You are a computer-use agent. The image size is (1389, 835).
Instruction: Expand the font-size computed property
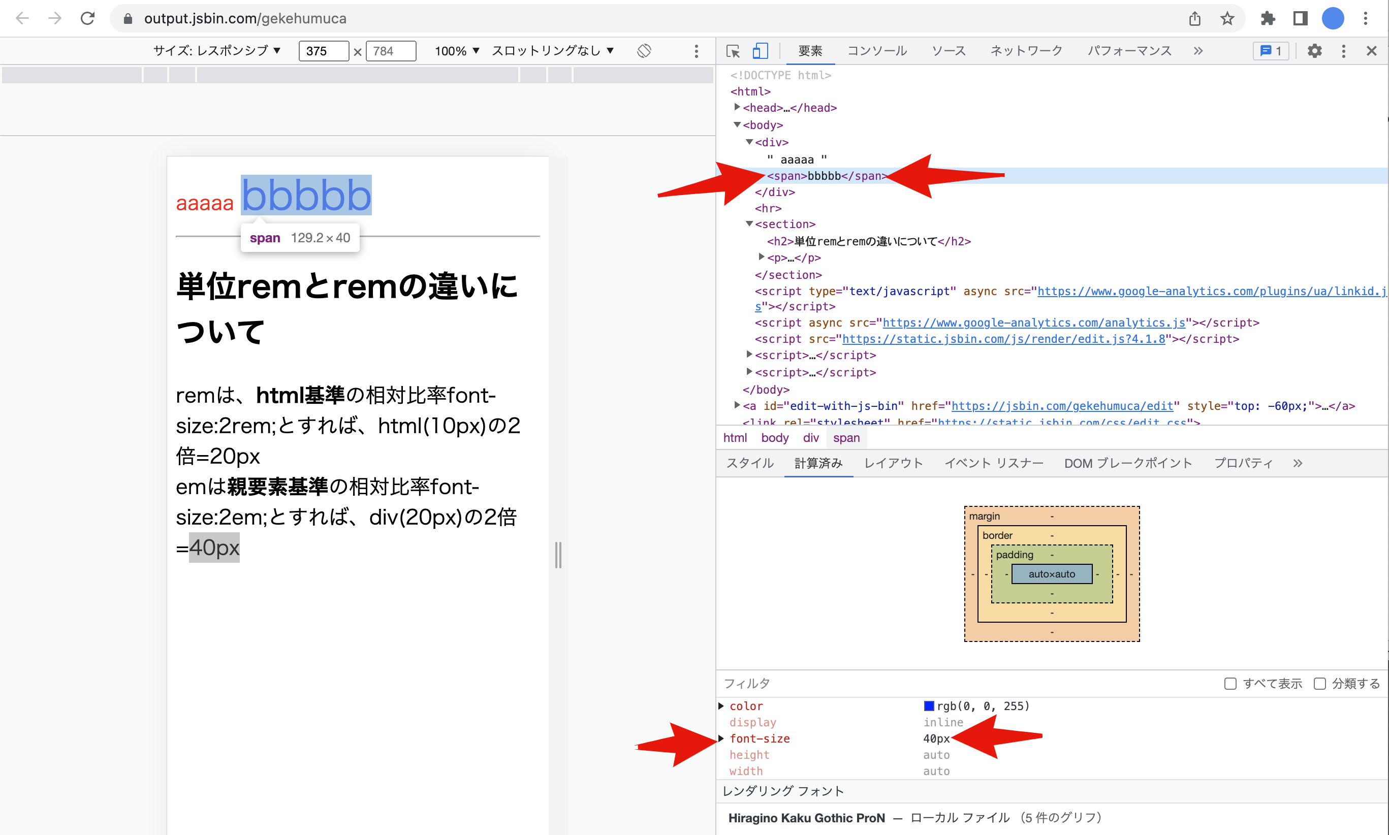(721, 738)
